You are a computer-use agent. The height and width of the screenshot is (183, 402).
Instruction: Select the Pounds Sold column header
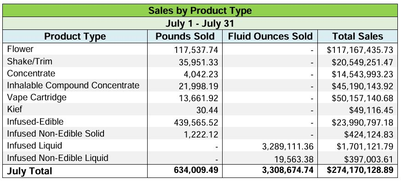pyautogui.click(x=185, y=36)
